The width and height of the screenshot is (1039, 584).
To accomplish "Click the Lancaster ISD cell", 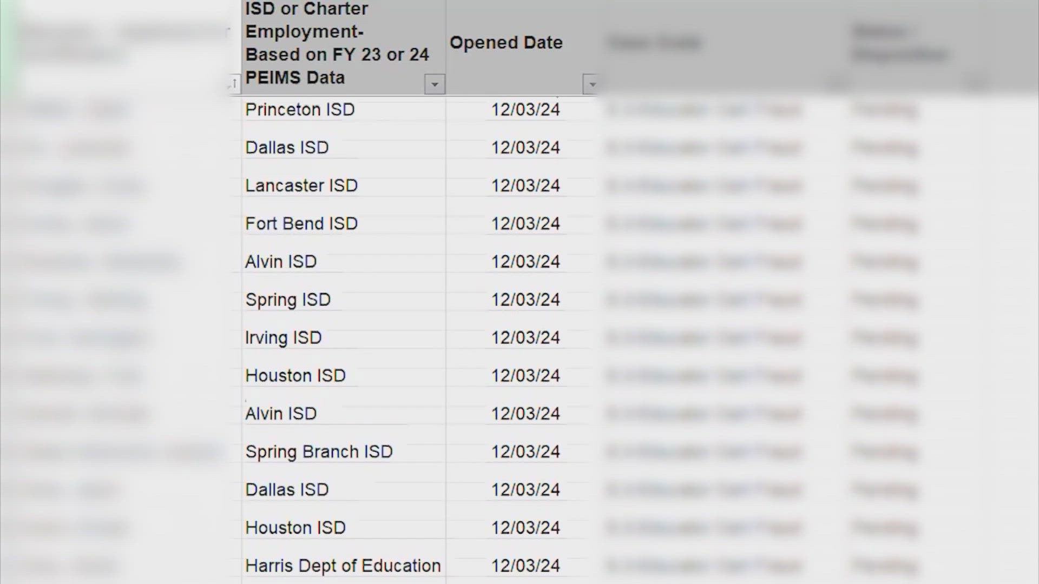I will (x=344, y=185).
